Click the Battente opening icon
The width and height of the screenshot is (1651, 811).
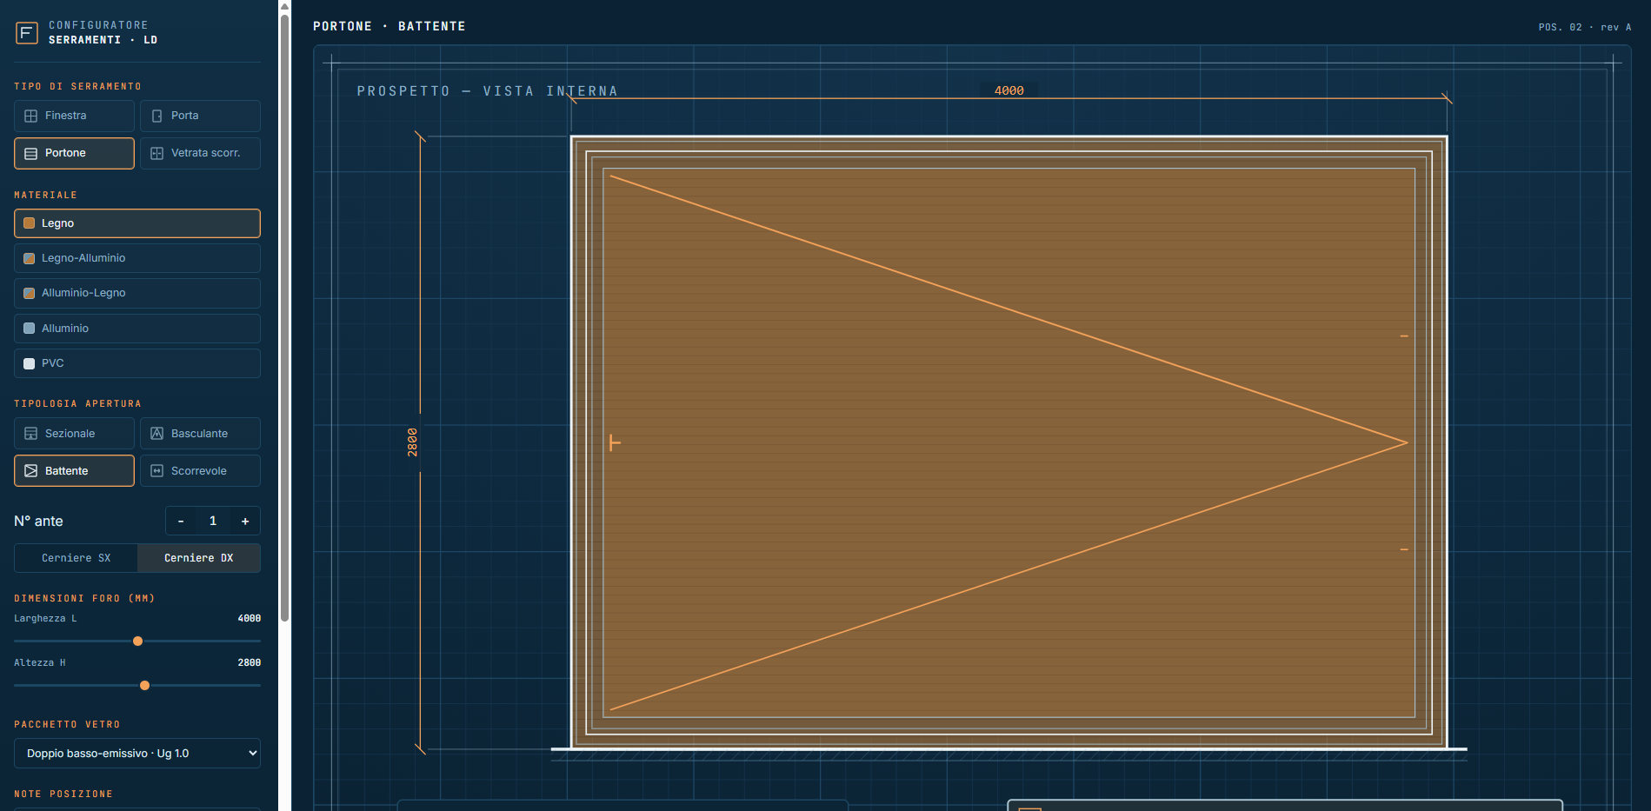pyautogui.click(x=31, y=471)
